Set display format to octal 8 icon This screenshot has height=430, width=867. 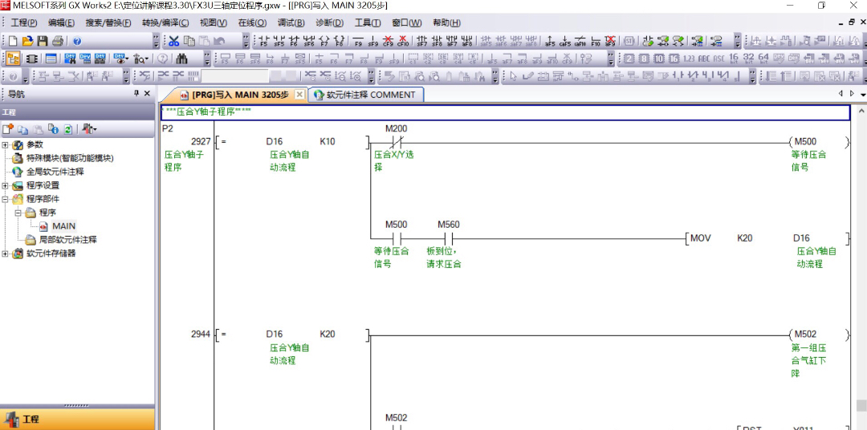tap(644, 59)
